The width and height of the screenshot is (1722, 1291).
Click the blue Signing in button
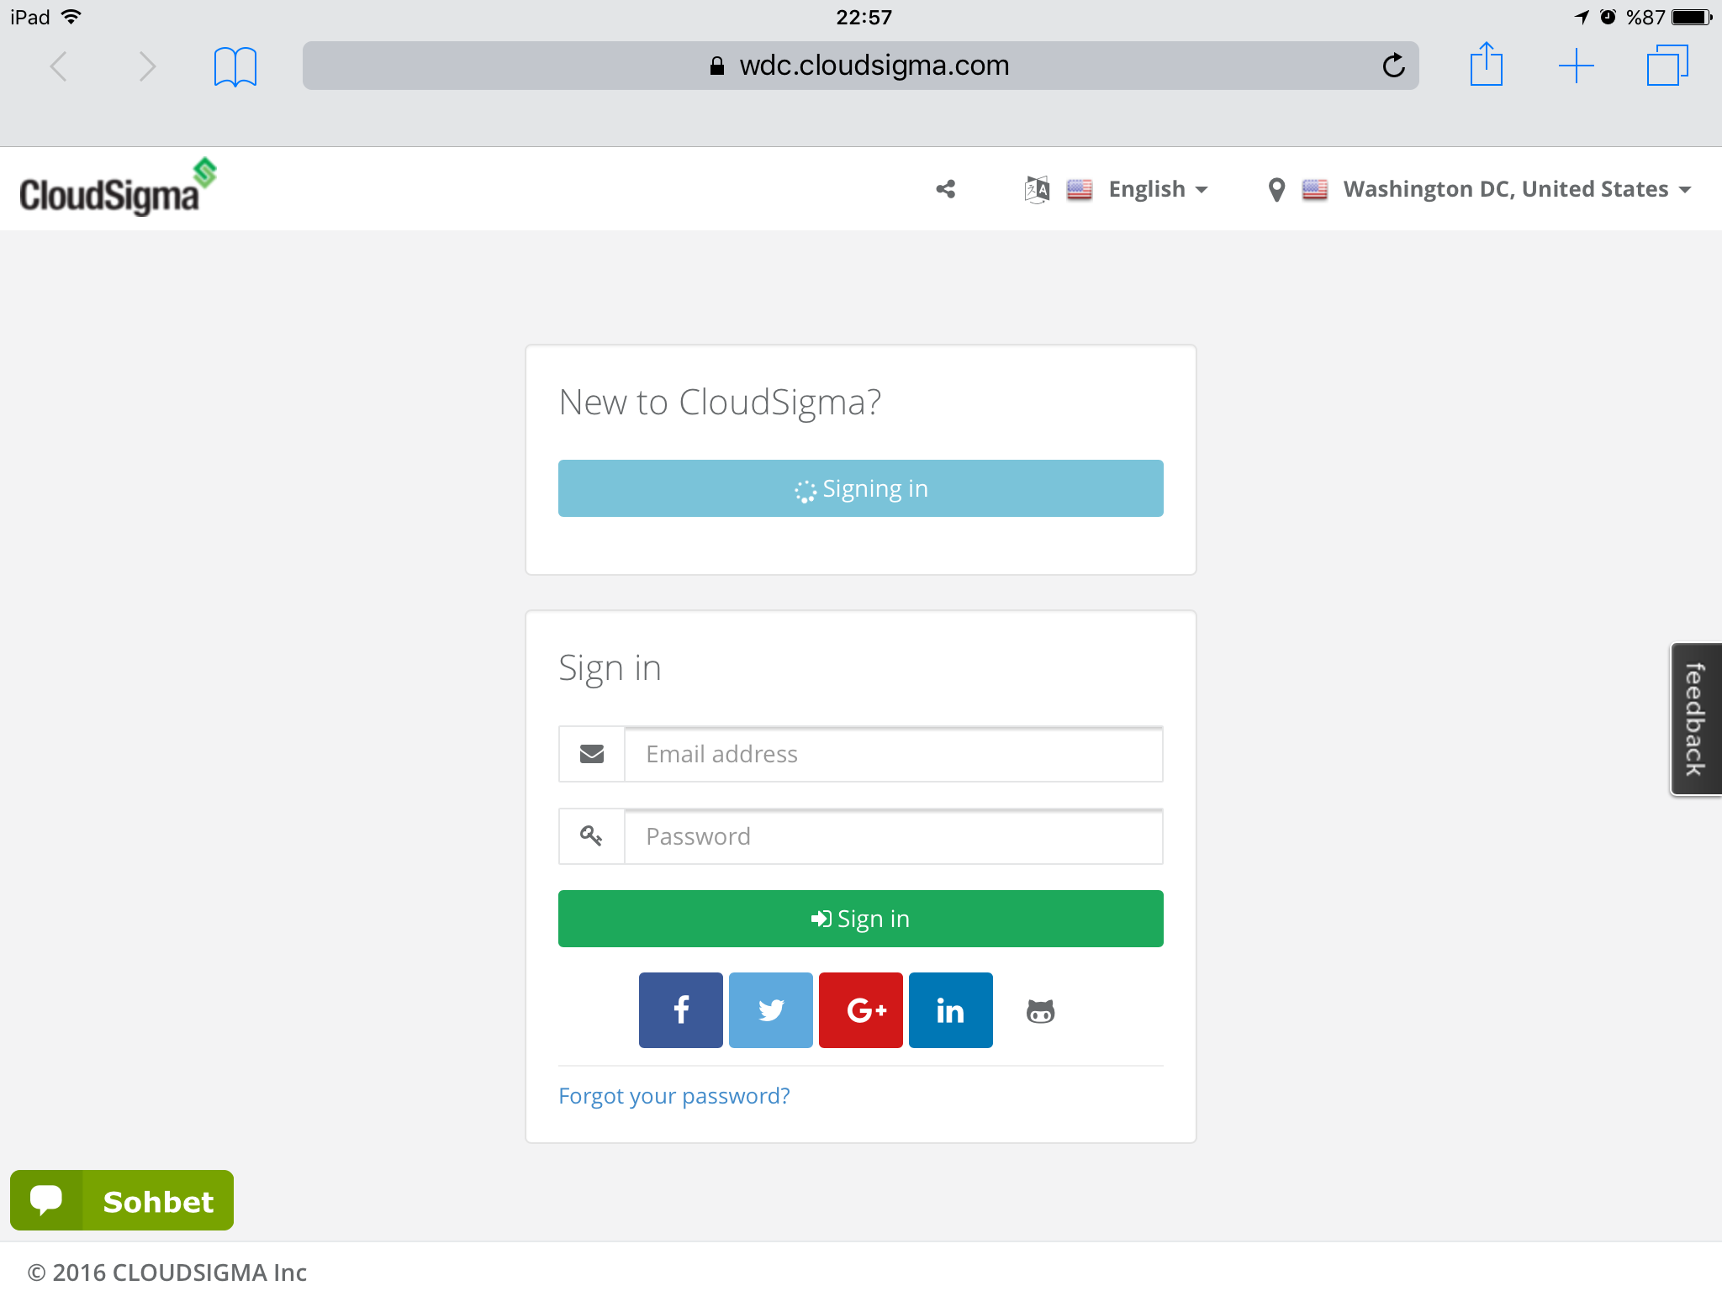pyautogui.click(x=861, y=488)
